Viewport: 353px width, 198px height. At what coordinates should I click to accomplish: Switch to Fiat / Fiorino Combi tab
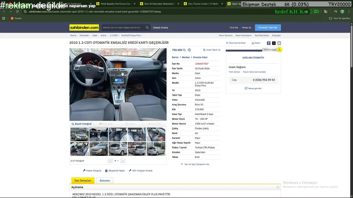tap(204, 4)
